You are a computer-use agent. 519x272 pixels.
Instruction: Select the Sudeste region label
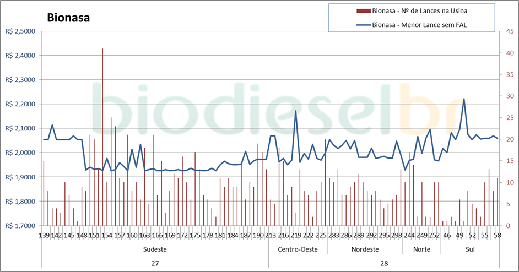click(x=155, y=249)
